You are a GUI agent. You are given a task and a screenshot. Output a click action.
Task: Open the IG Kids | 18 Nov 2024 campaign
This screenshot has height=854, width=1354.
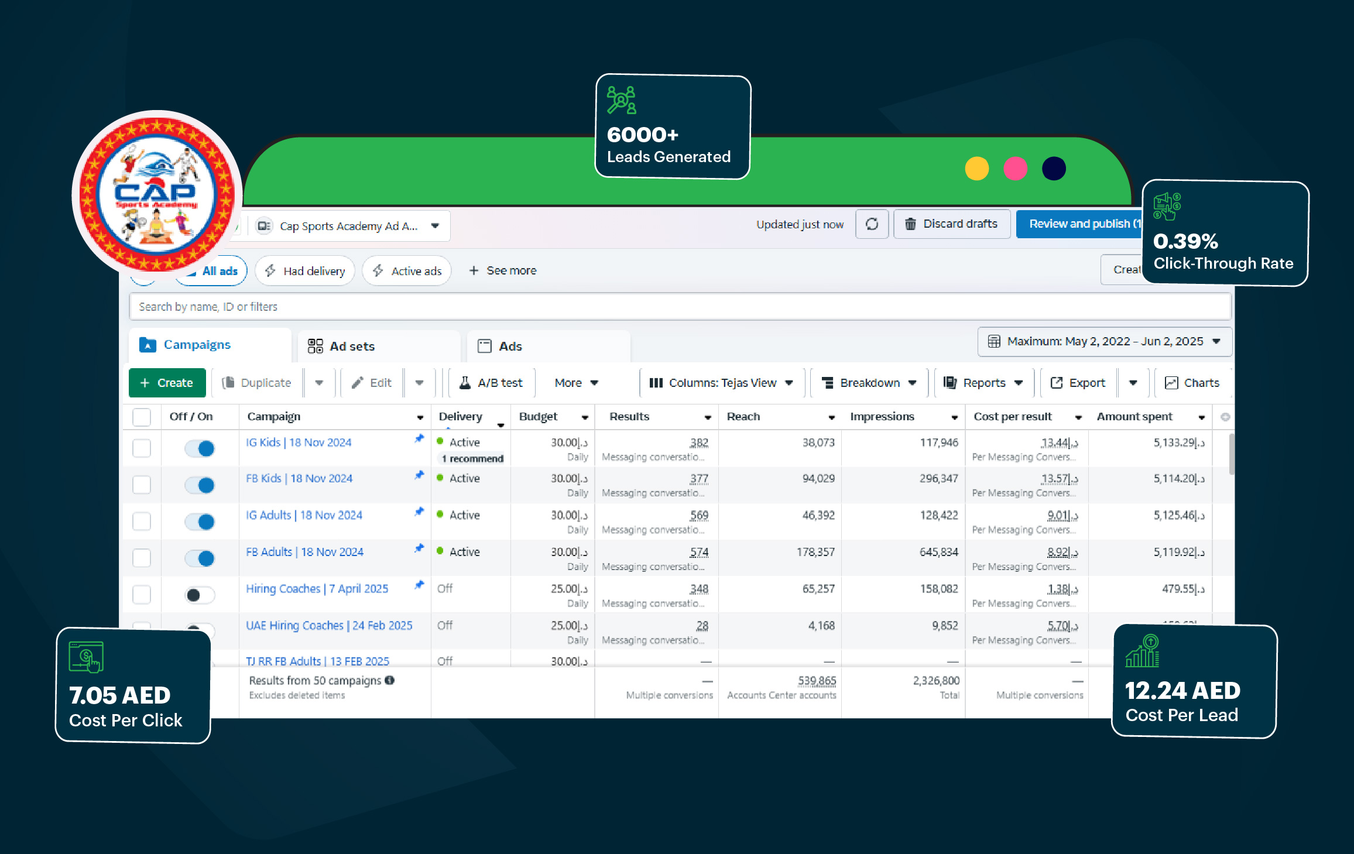(x=299, y=443)
